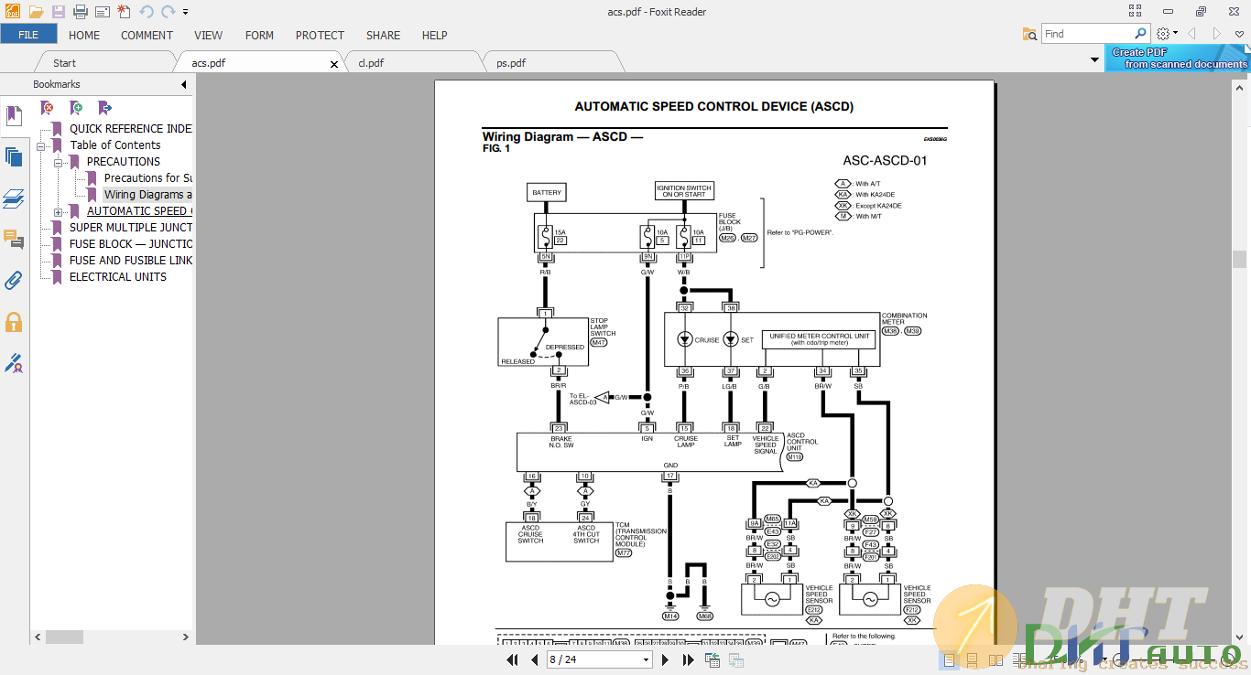
Task: Open the Comments panel icon
Action: [14, 240]
